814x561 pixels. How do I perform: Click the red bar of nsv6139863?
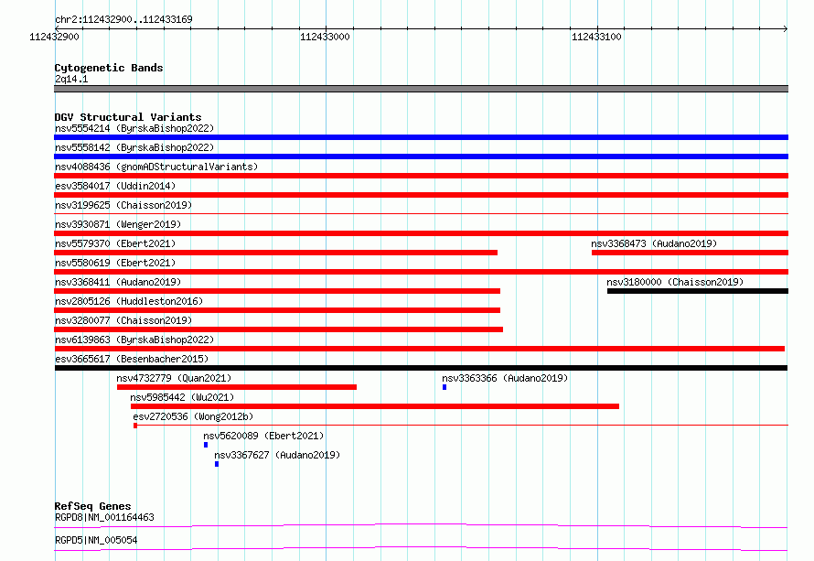click(420, 349)
